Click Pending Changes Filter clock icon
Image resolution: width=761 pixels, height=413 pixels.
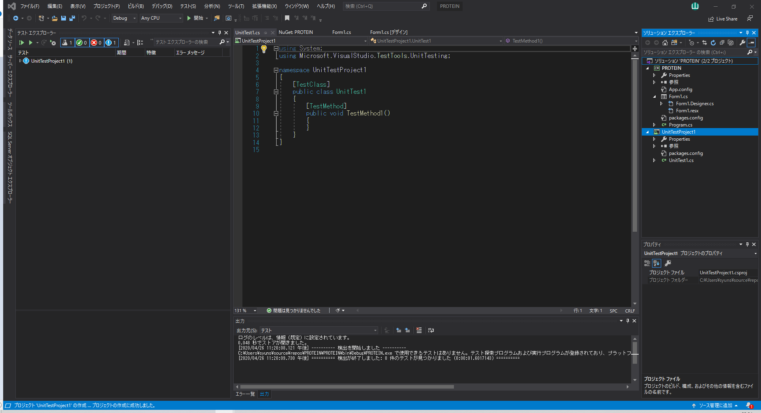pyautogui.click(x=692, y=43)
